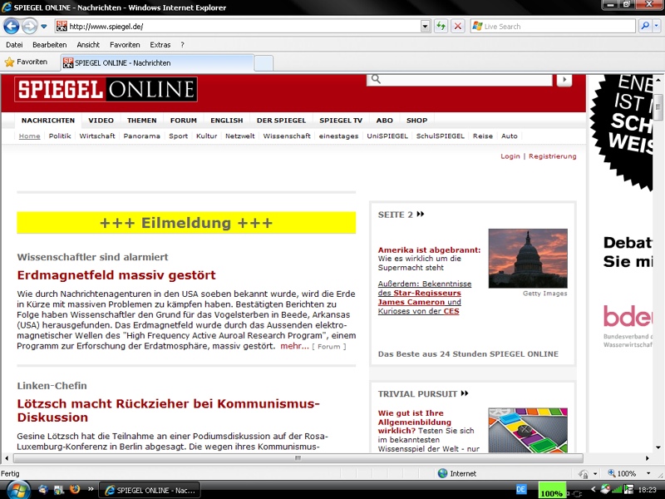Click the mehr... link after the Erdmagnetfeld teaser
The image size is (665, 499).
pyautogui.click(x=294, y=346)
